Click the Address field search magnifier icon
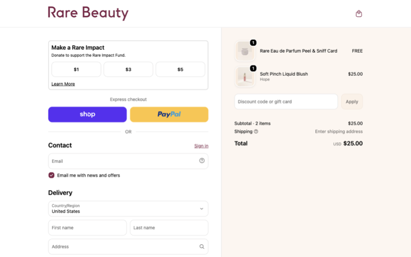 pos(202,246)
